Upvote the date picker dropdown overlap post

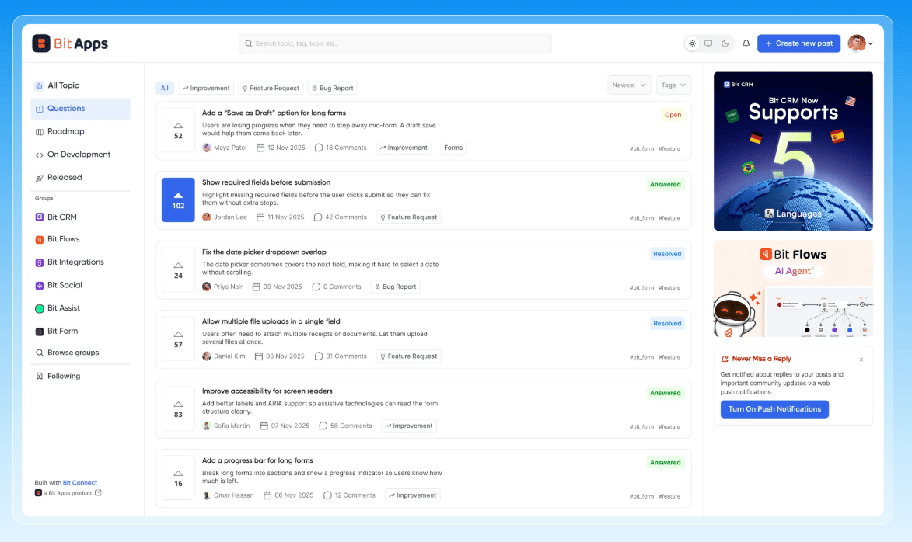point(178,270)
